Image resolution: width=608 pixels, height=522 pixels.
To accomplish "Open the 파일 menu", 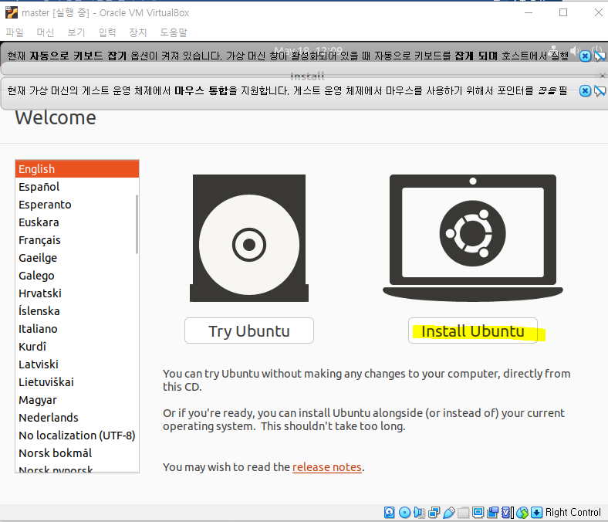I will click(15, 32).
